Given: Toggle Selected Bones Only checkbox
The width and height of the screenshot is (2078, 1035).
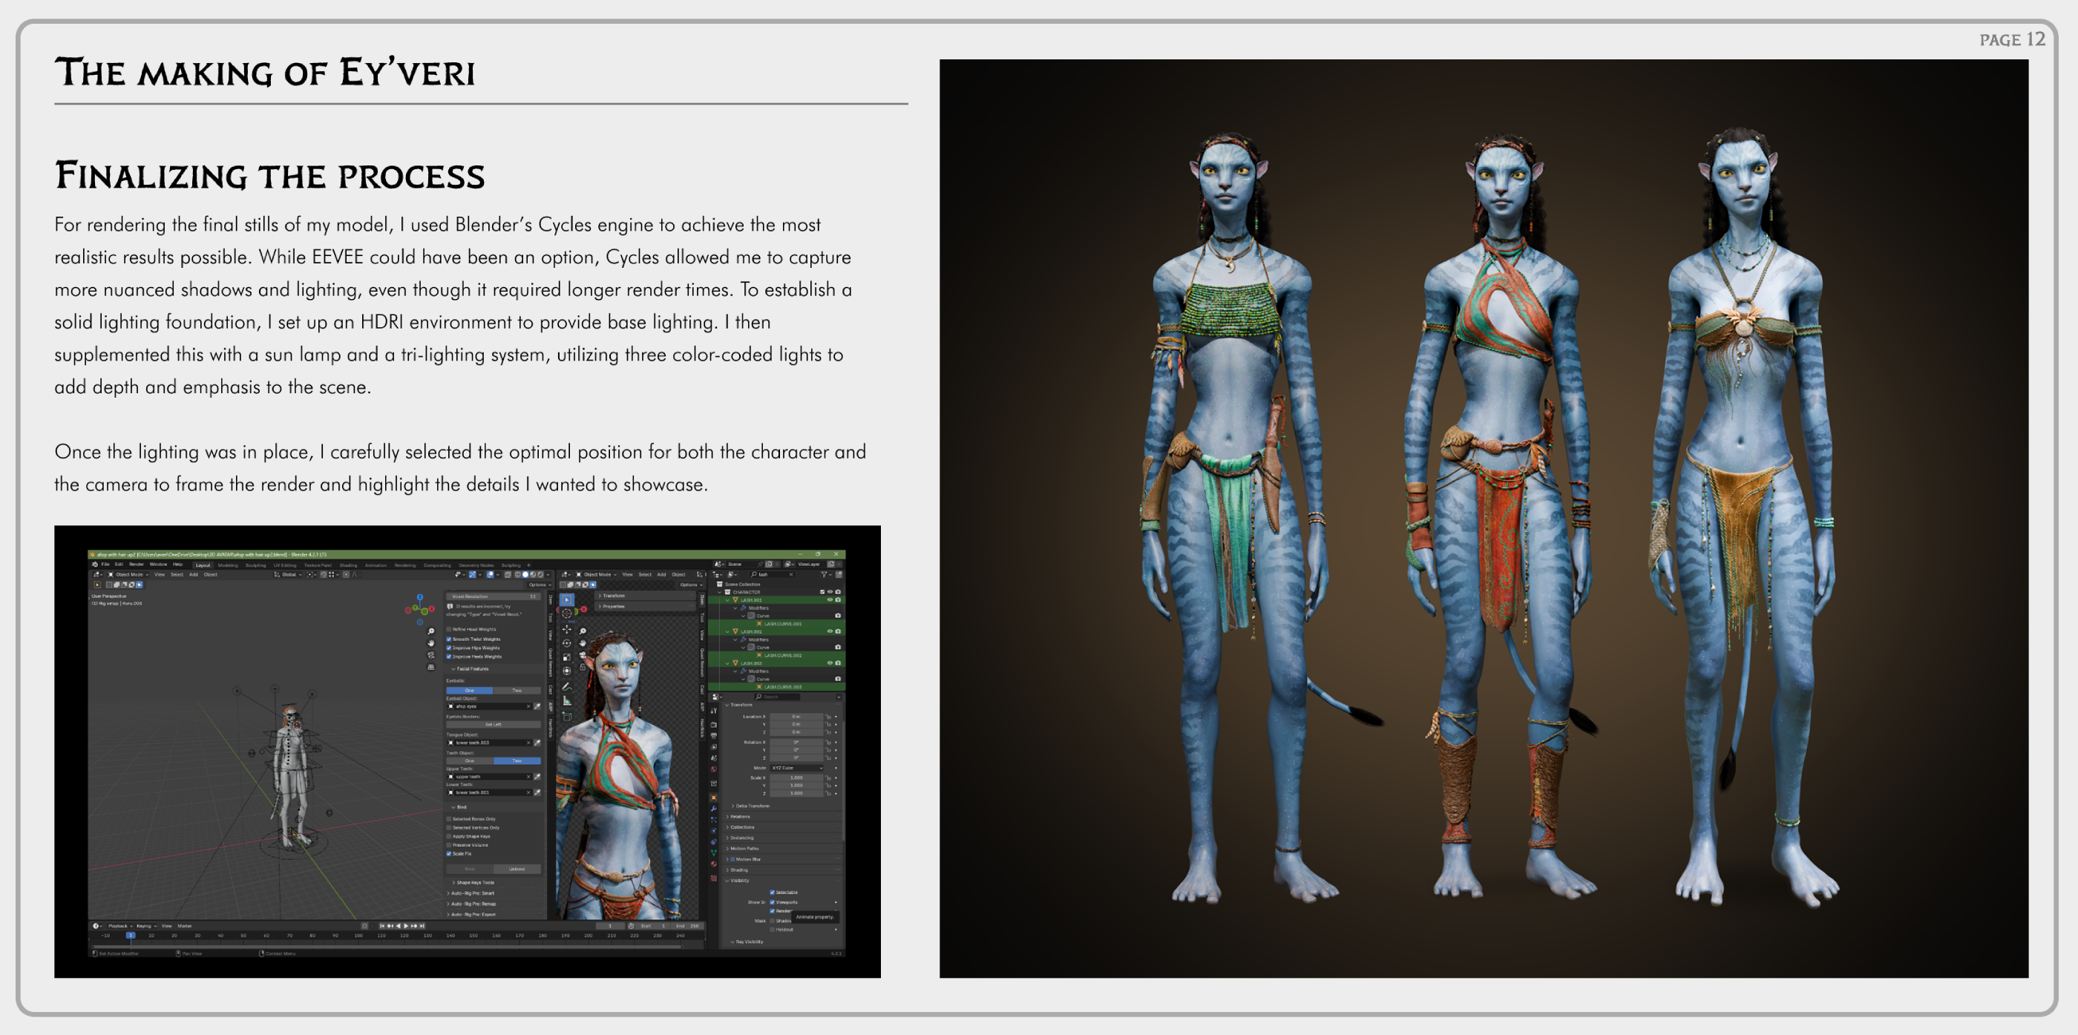Looking at the screenshot, I should (x=449, y=820).
